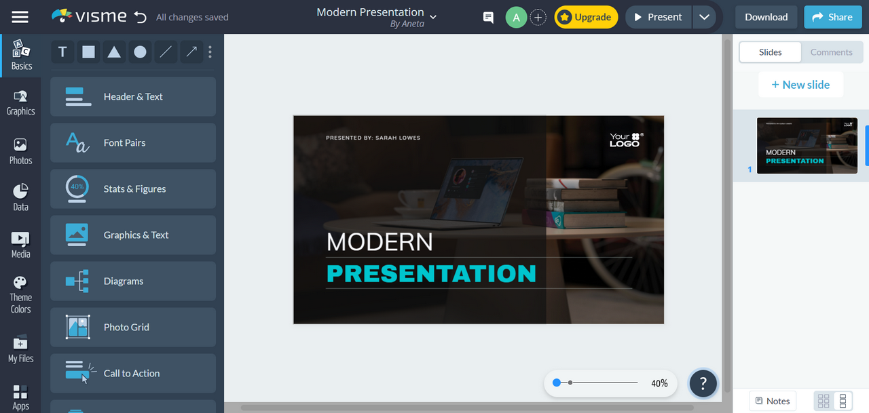The width and height of the screenshot is (869, 413).
Task: Select the straight line tool
Action: (166, 52)
